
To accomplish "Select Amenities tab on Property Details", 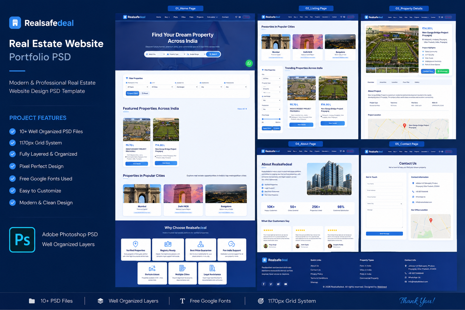I will tap(383, 82).
